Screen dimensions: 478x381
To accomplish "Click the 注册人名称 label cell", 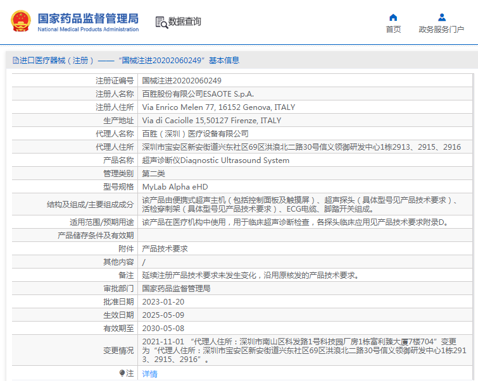I will coord(115,94).
